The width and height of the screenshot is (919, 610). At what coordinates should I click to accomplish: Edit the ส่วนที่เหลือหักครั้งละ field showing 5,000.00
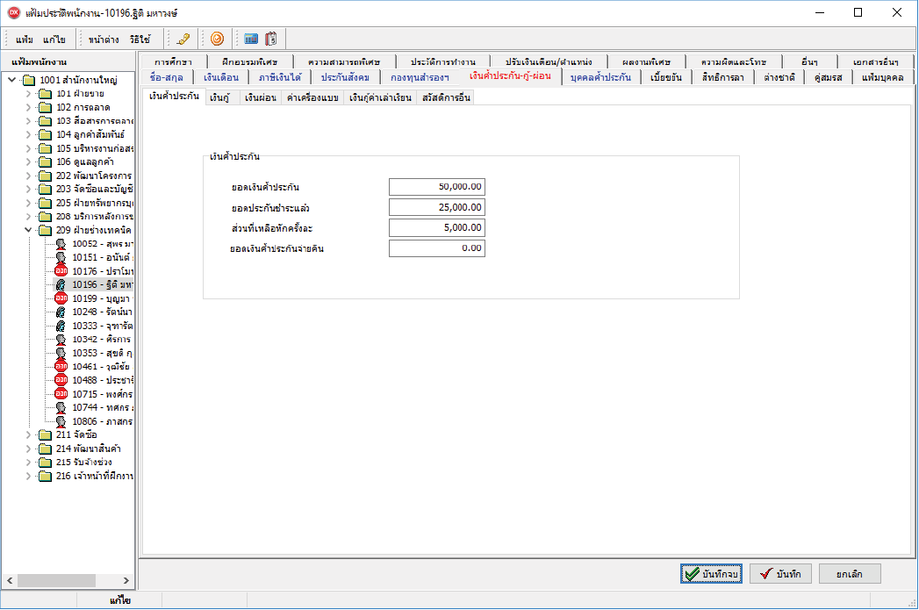(437, 228)
